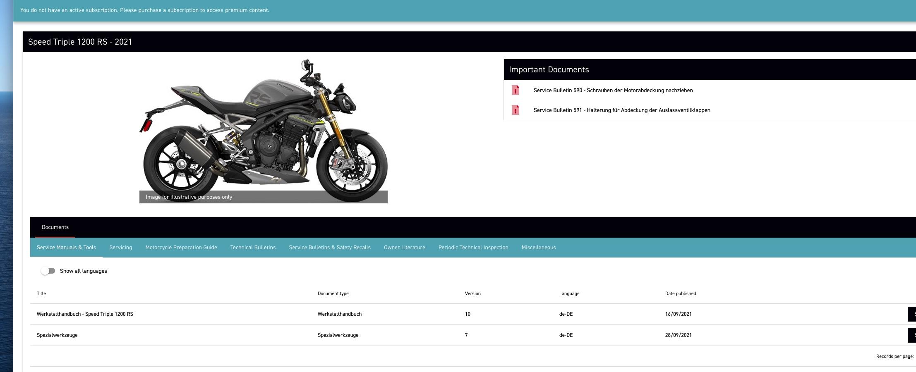The height and width of the screenshot is (372, 916).
Task: Open the Motorcycle Preparation Guide tab
Action: (x=181, y=248)
